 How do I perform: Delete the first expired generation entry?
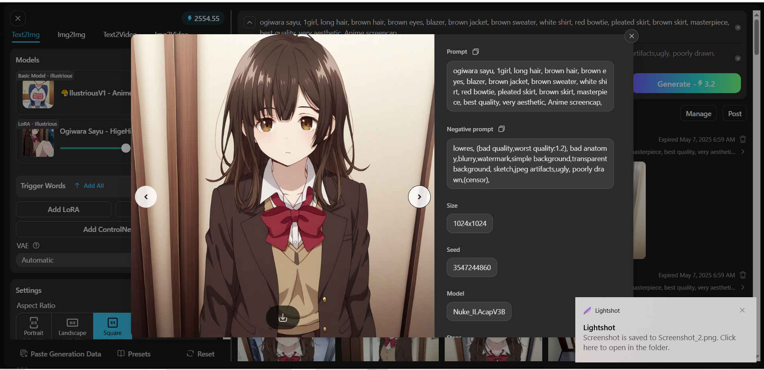click(743, 139)
